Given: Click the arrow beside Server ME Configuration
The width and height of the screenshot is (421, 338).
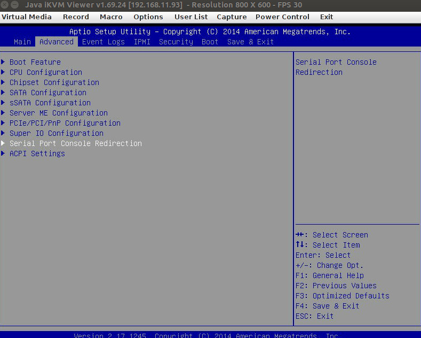Looking at the screenshot, I should (x=3, y=113).
